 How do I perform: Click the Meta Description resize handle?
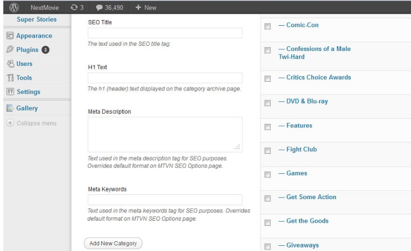click(x=237, y=148)
